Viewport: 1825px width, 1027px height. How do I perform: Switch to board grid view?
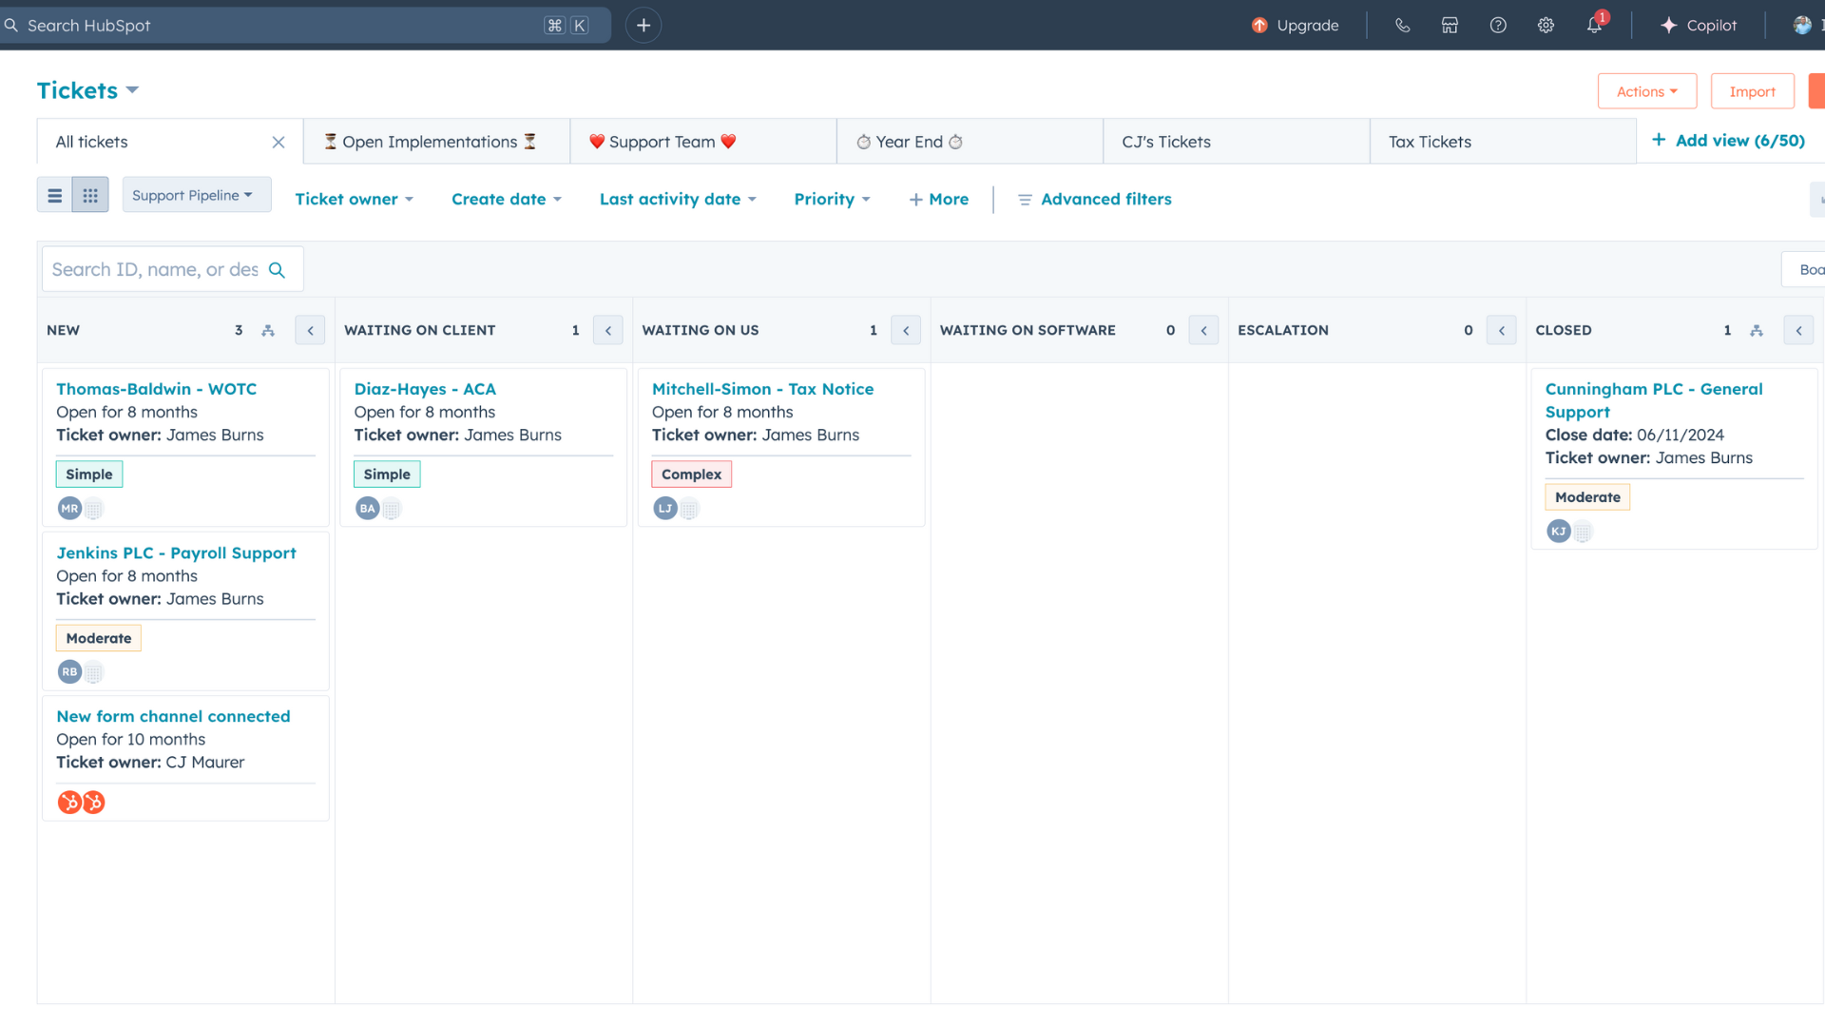(x=90, y=195)
